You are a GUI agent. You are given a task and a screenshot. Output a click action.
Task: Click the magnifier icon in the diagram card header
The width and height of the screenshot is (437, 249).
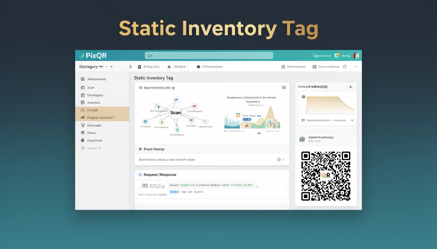[x=140, y=88]
